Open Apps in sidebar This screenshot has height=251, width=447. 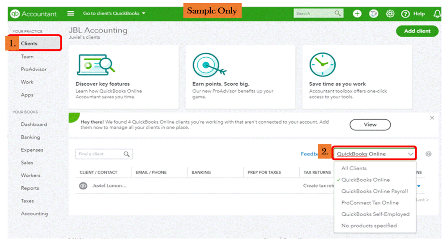point(27,95)
